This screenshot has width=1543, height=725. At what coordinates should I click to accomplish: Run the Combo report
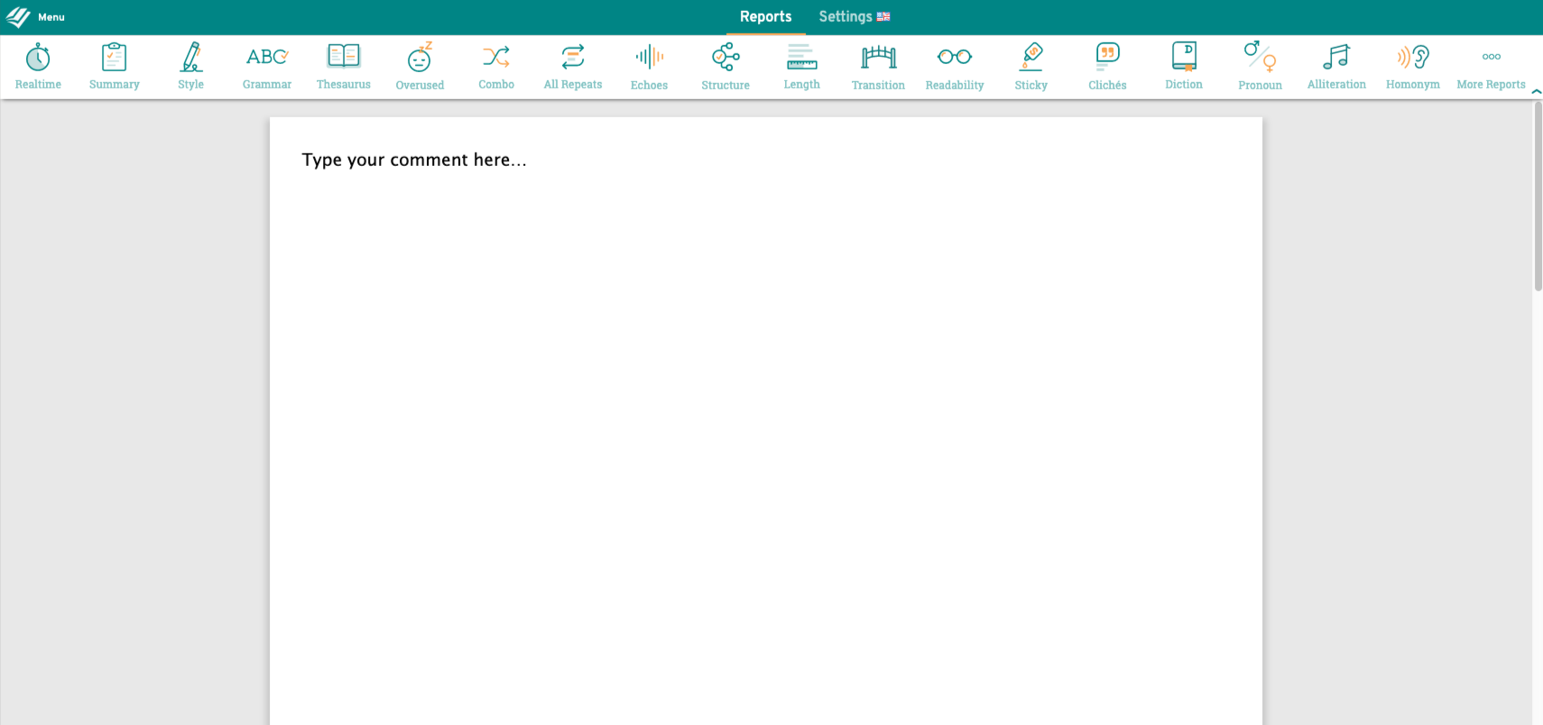[x=496, y=67]
